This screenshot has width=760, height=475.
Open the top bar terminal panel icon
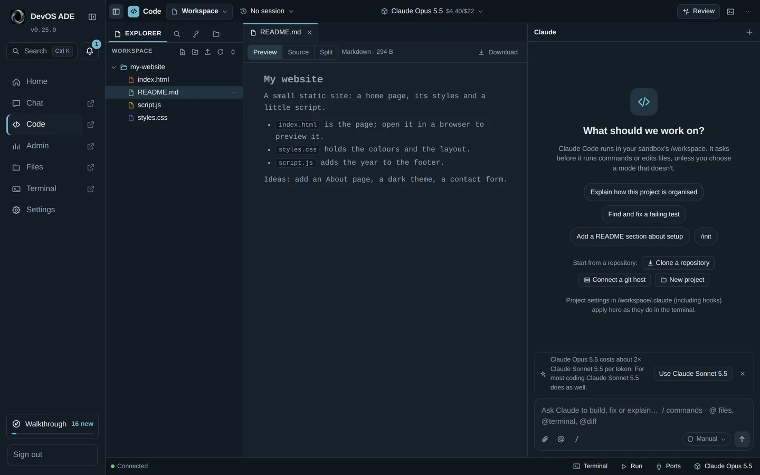(x=730, y=11)
